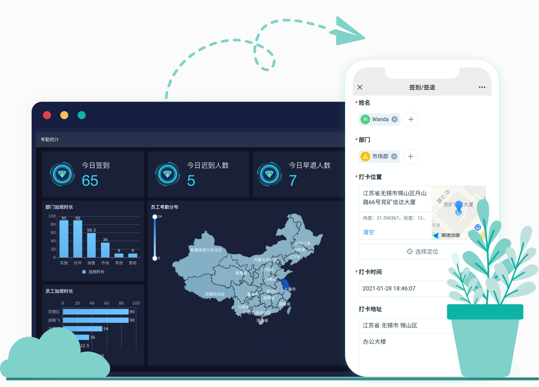Screen dimensions: 539x387
Task: Add another person with plus button
Action: 411,120
